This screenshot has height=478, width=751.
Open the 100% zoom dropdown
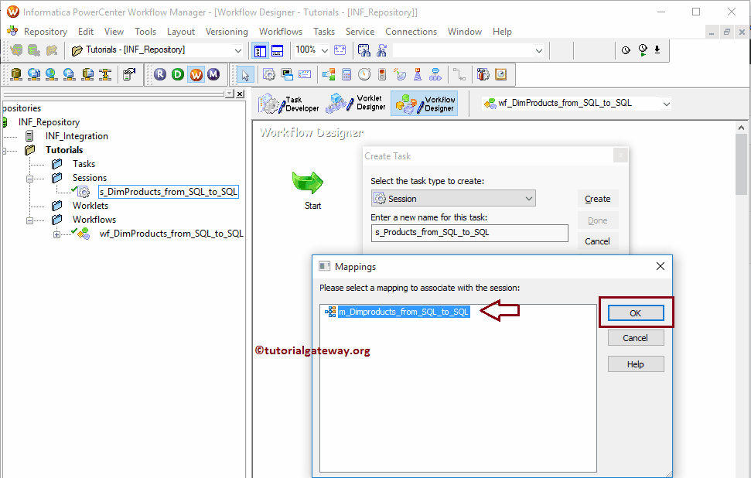pyautogui.click(x=324, y=50)
